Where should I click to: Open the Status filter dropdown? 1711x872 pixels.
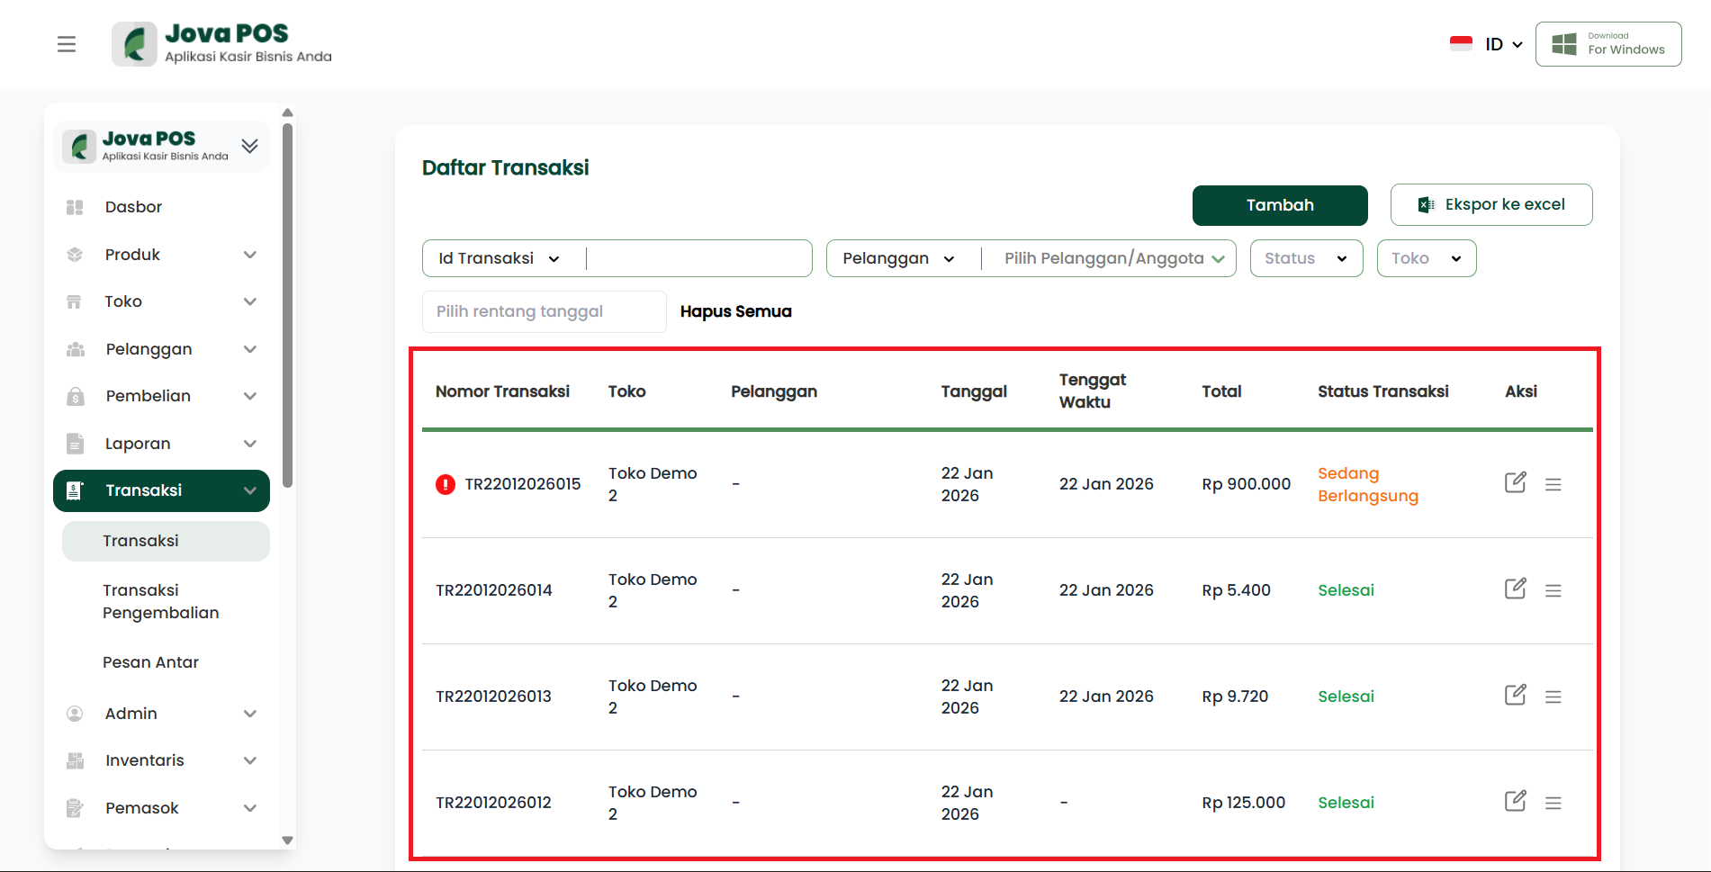(x=1305, y=258)
